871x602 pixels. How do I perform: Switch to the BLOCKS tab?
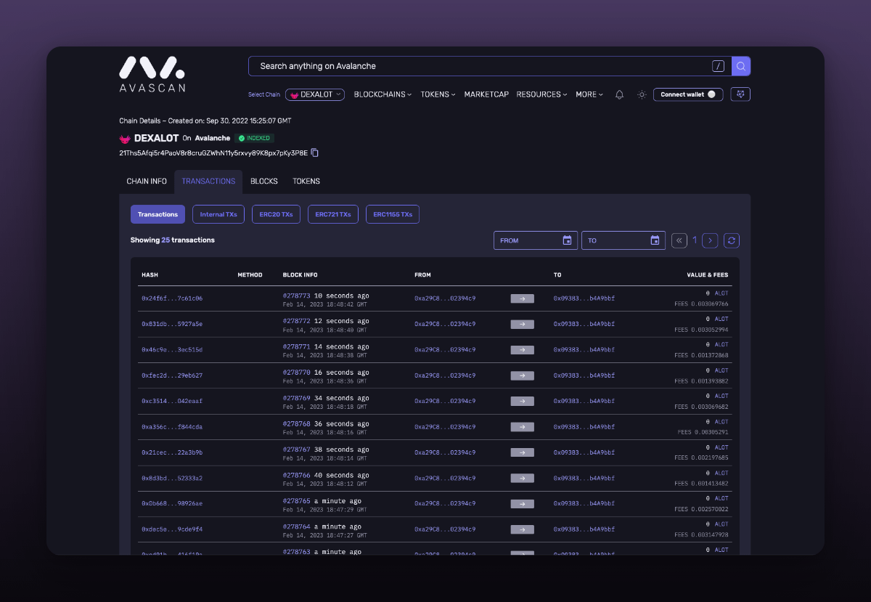point(264,181)
